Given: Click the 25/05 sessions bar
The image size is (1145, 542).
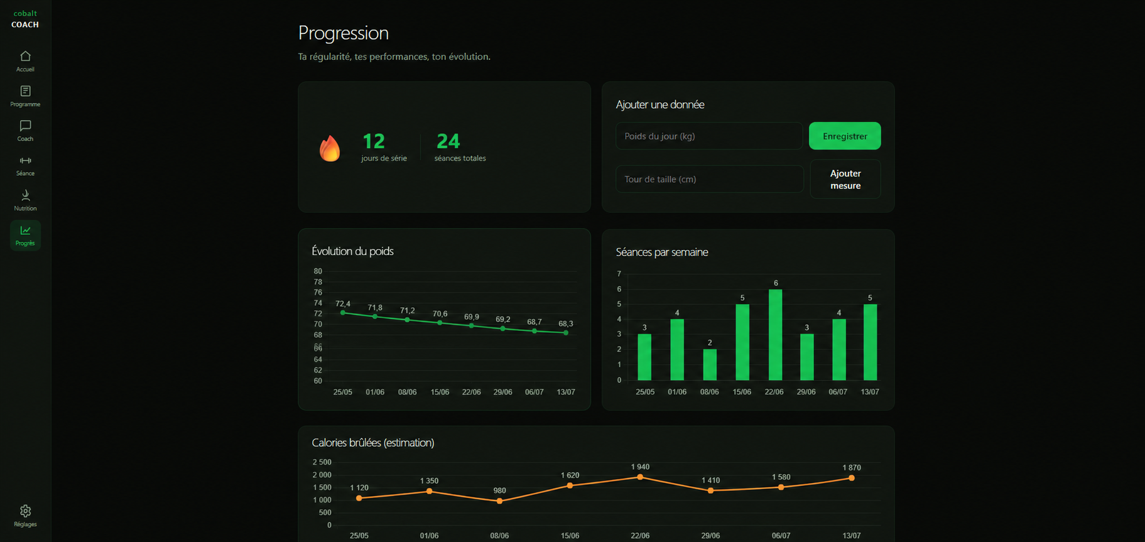Looking at the screenshot, I should (x=644, y=357).
